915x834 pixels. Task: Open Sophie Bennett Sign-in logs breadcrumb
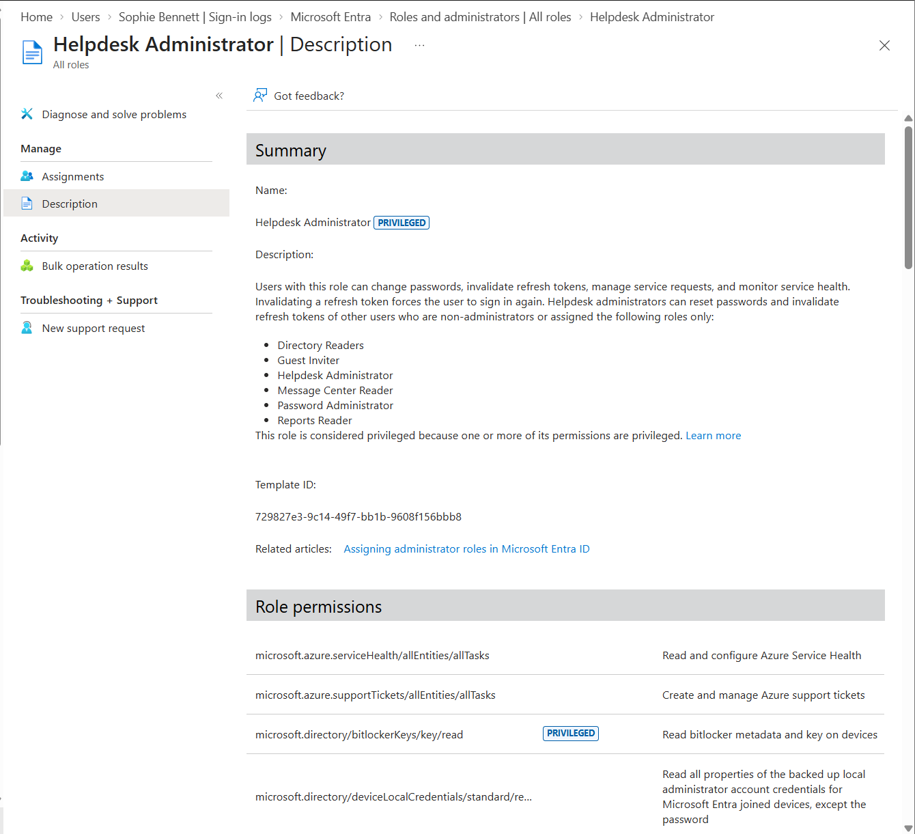point(195,17)
